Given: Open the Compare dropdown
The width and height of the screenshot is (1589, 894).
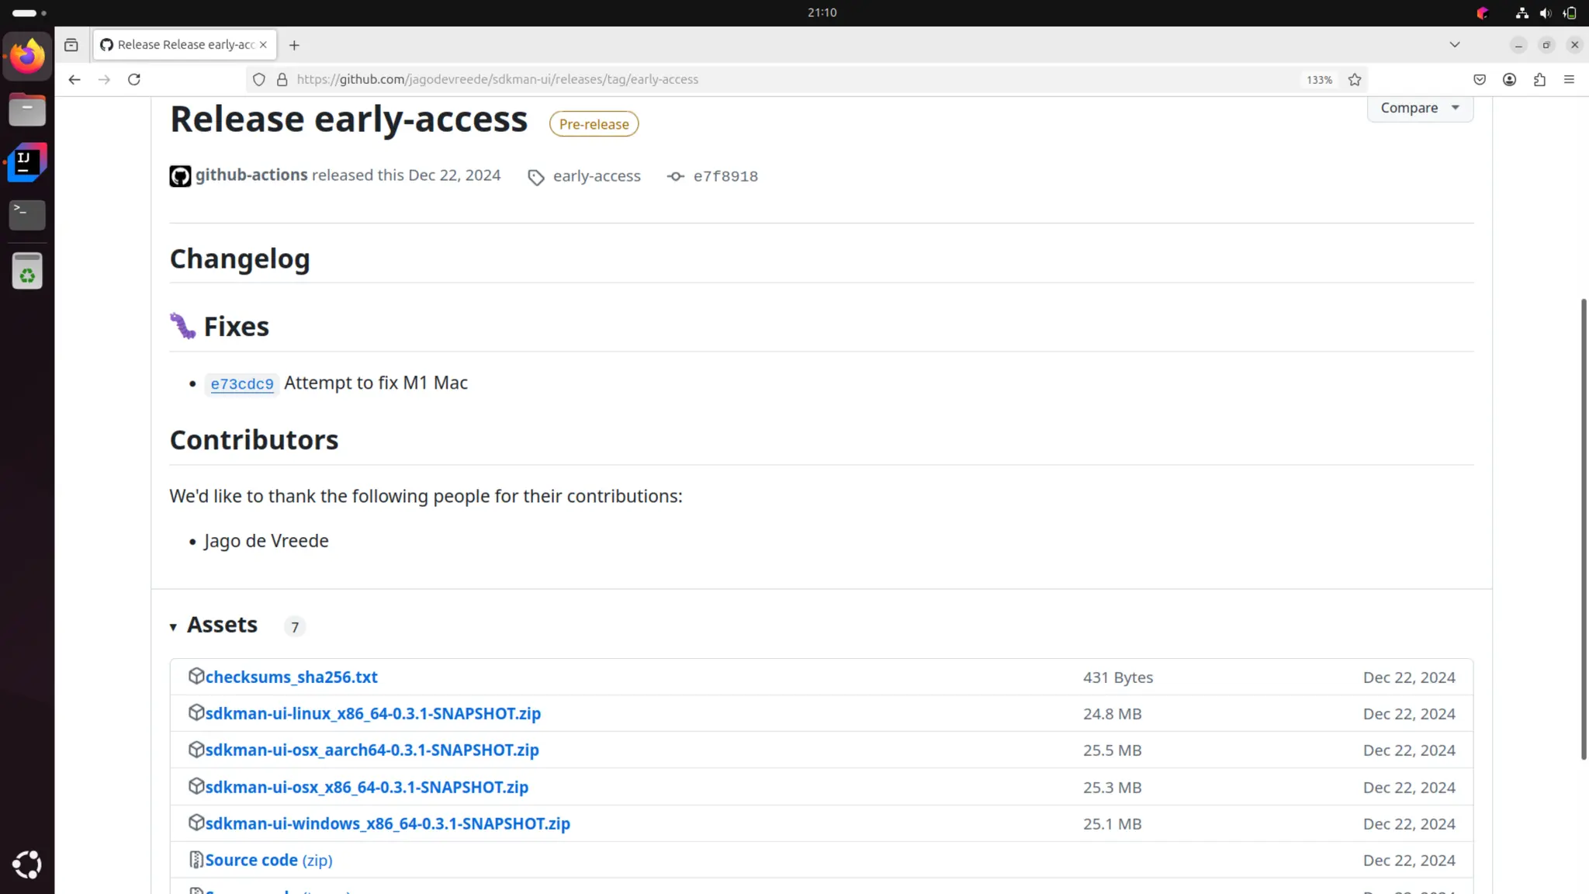Looking at the screenshot, I should (1419, 108).
